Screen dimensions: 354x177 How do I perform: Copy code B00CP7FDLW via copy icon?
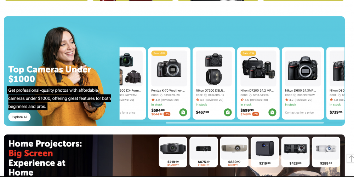[295, 95]
